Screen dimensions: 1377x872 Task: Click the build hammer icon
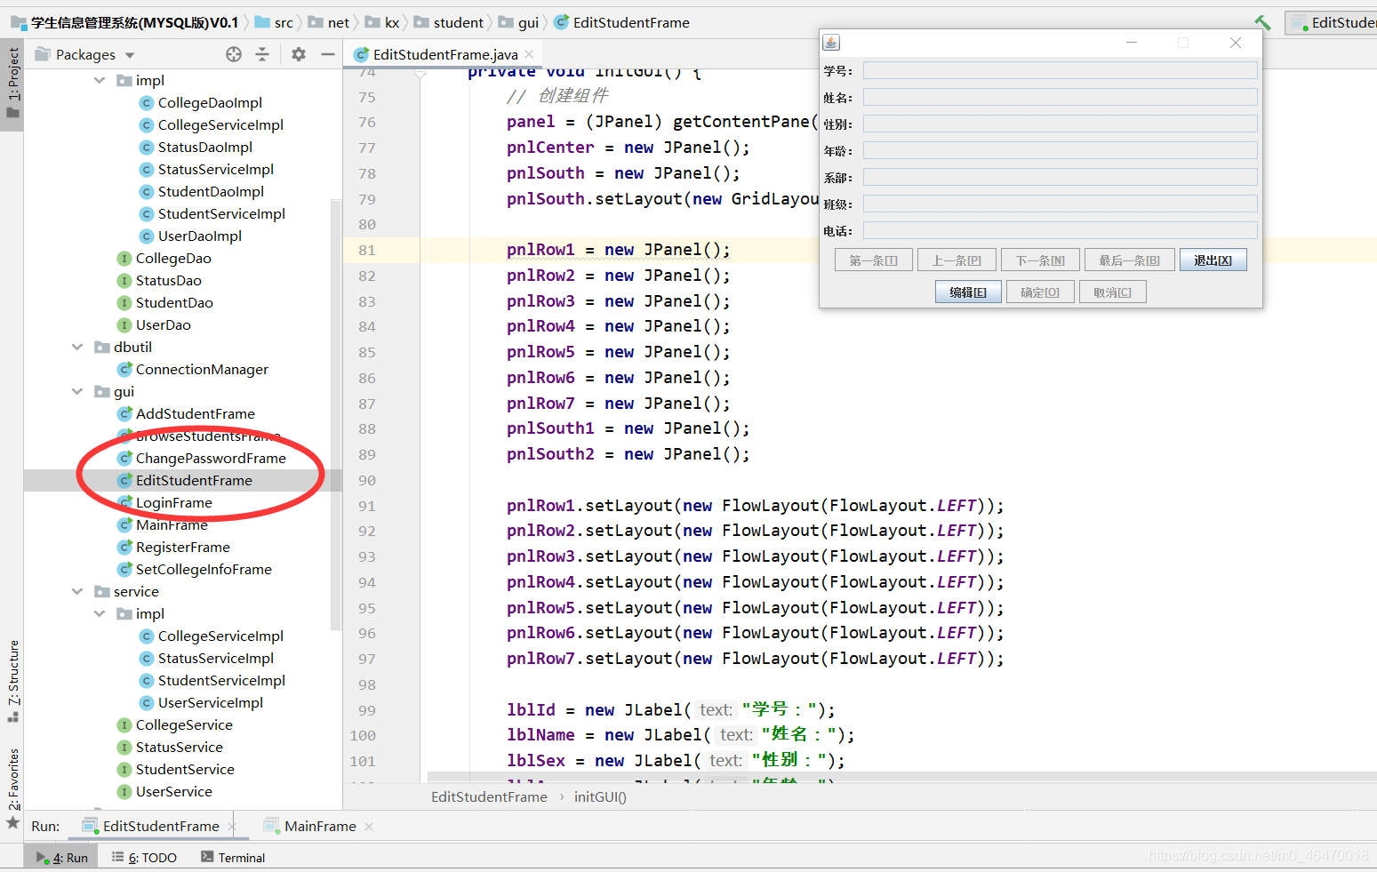[1262, 22]
